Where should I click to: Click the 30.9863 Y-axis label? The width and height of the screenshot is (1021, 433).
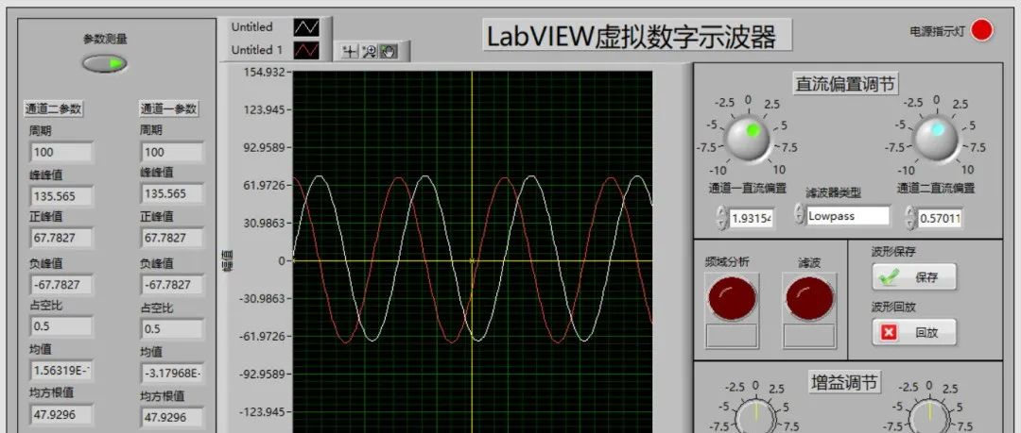pos(265,223)
